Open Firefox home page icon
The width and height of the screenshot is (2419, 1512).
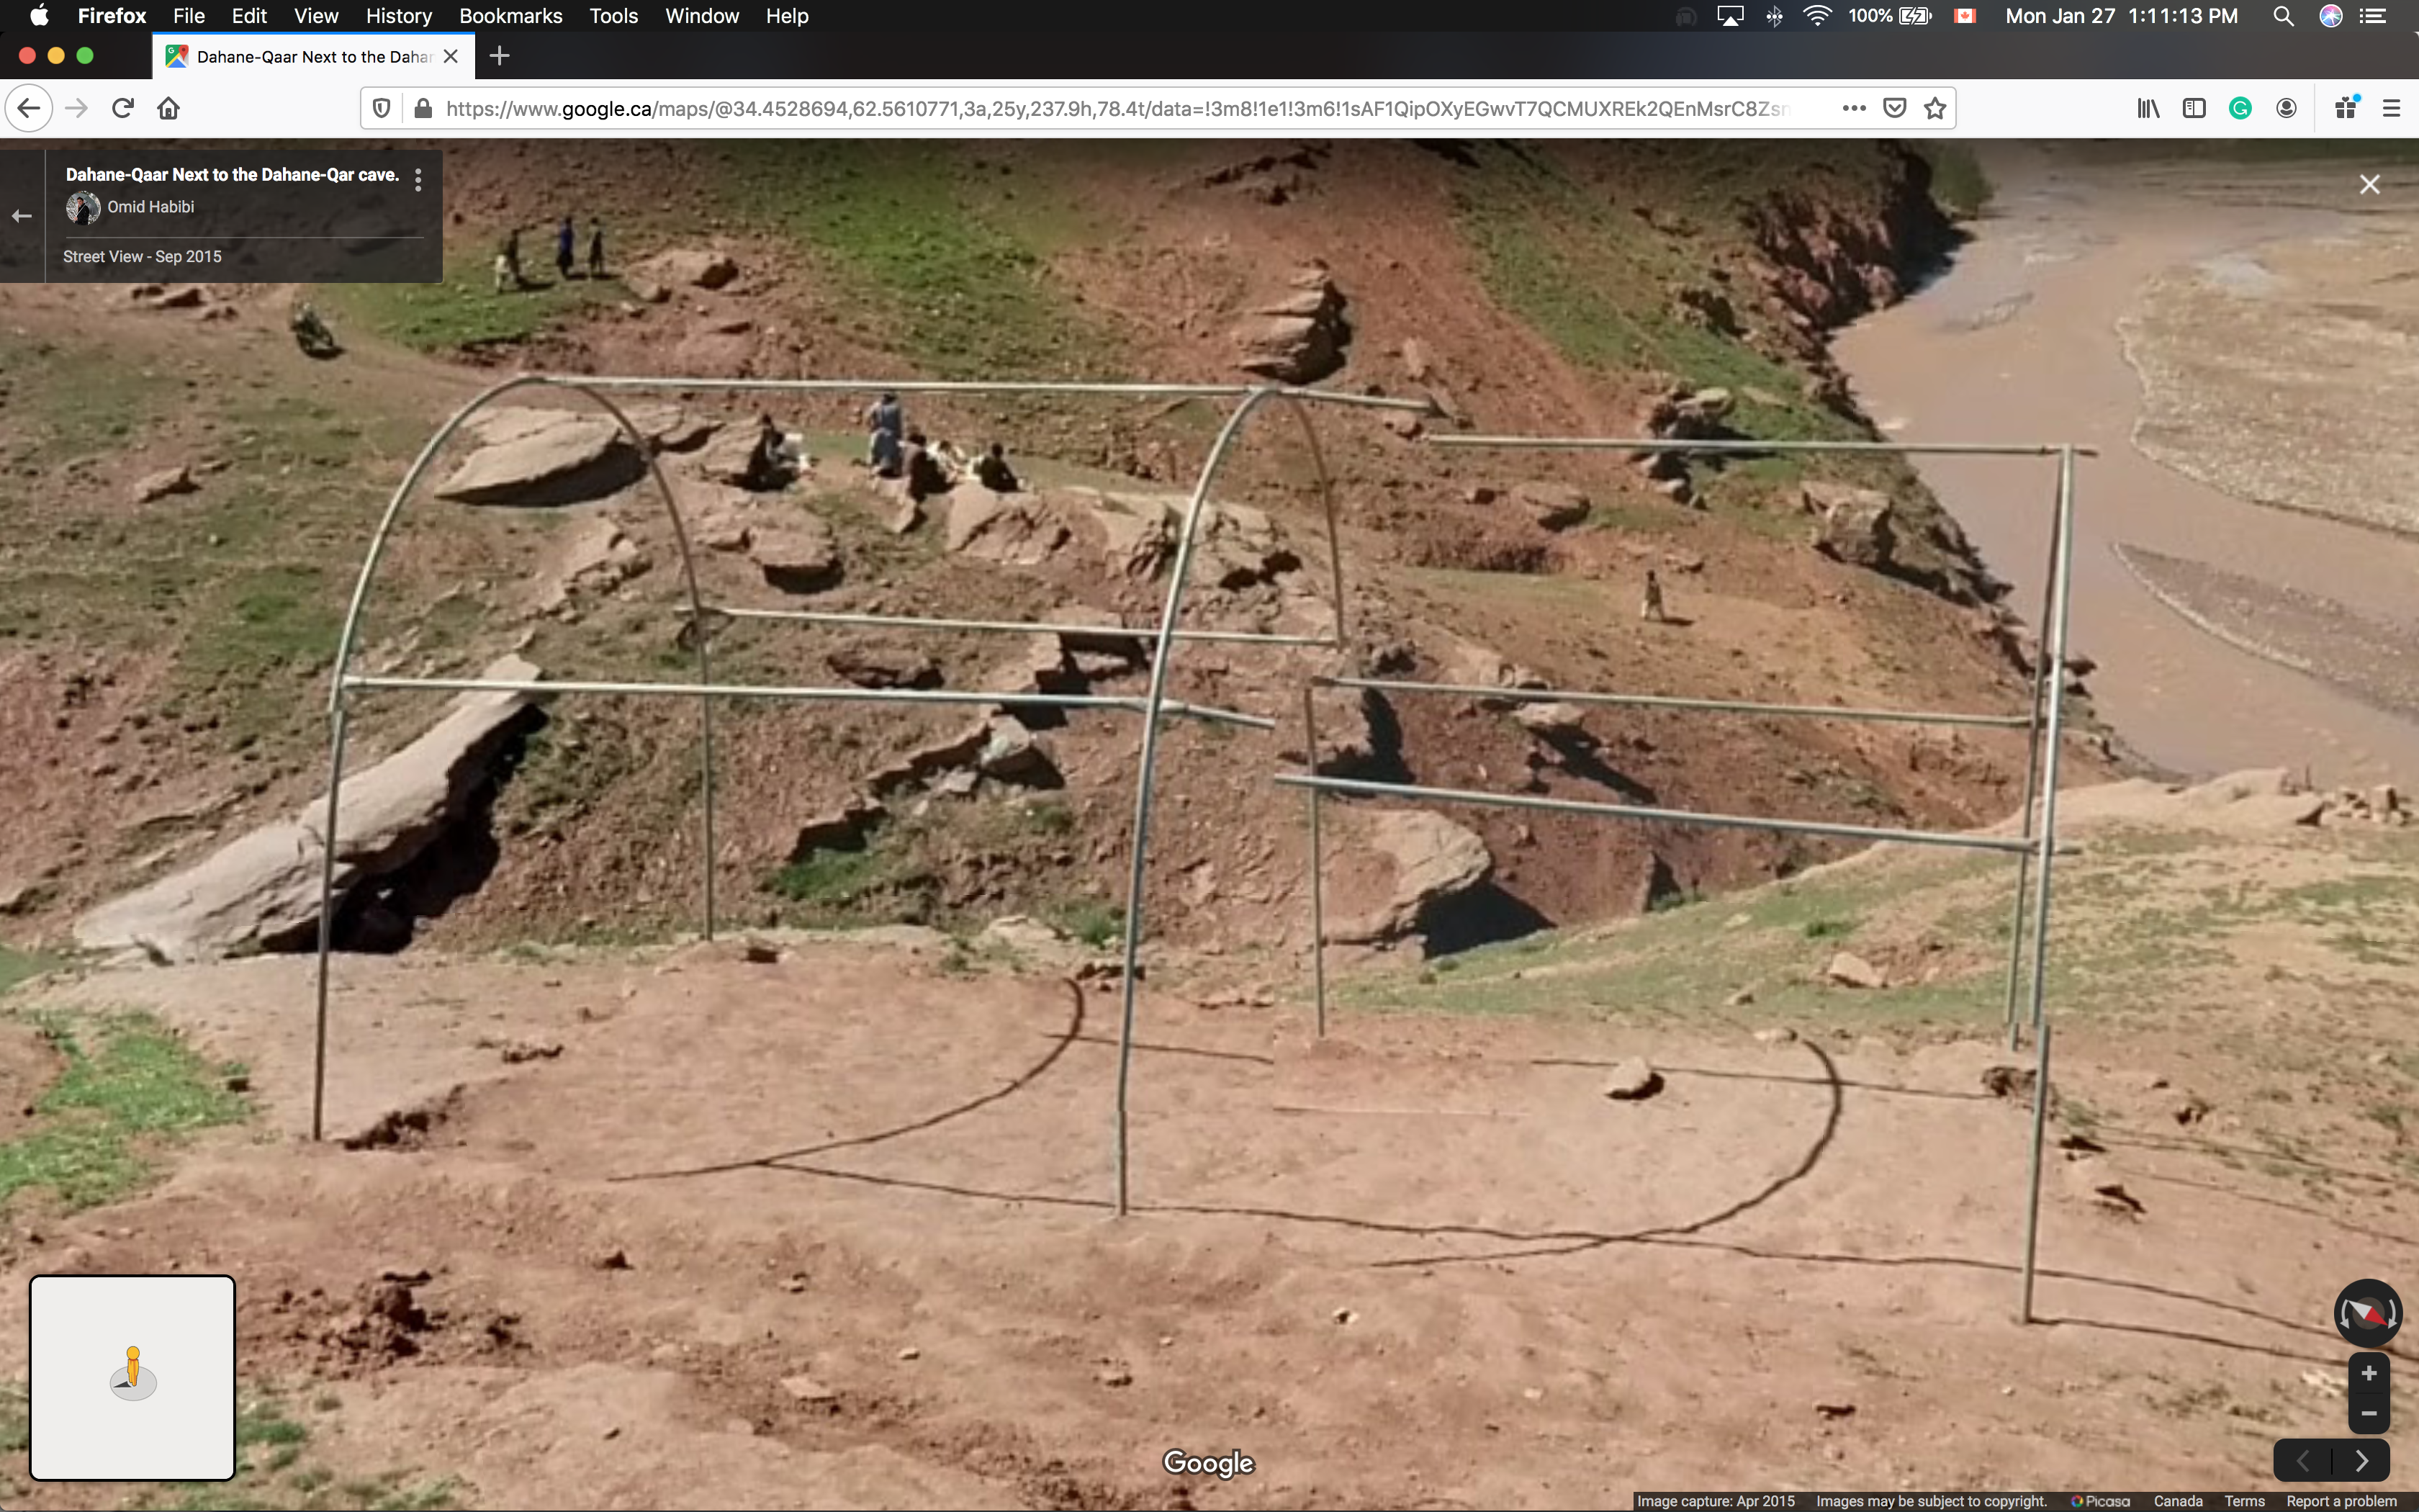(x=168, y=108)
